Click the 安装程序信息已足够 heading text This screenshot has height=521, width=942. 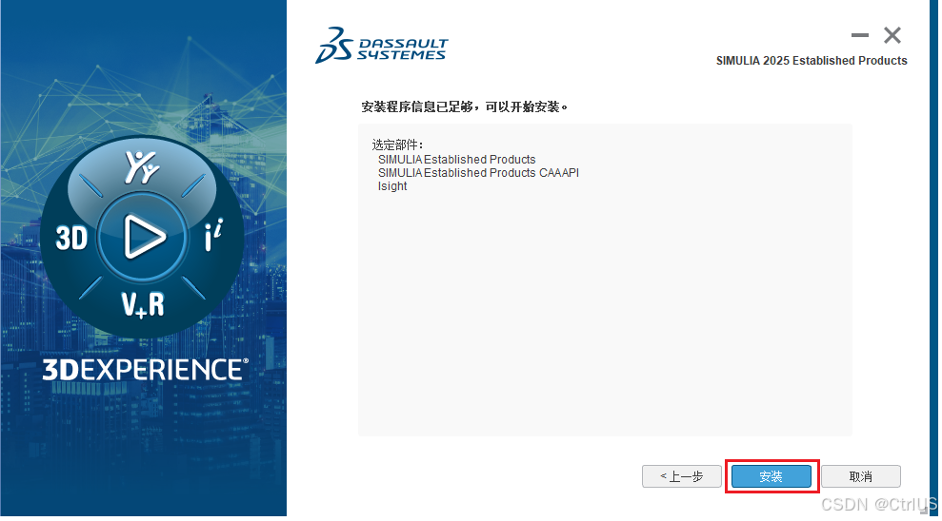coord(464,106)
